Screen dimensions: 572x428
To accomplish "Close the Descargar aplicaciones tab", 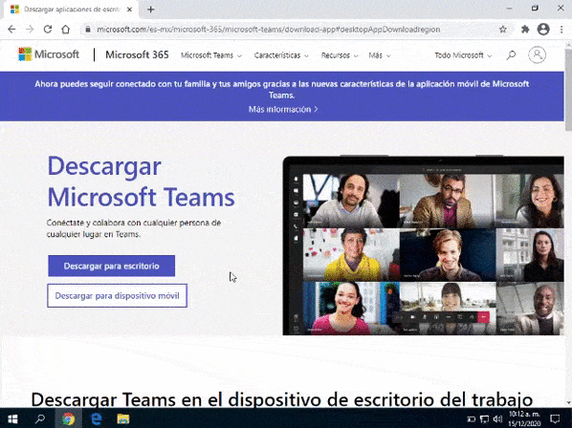I will point(129,10).
